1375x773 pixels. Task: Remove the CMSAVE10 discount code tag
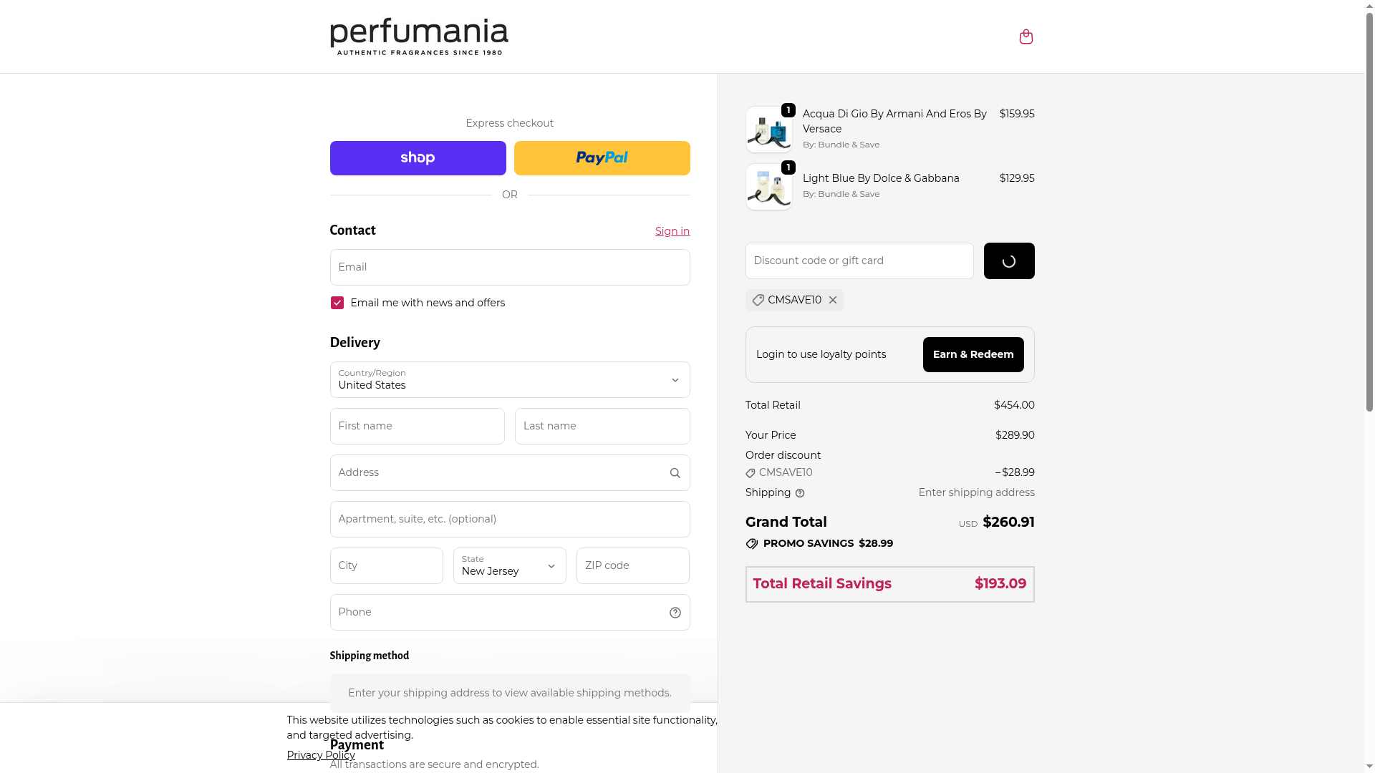click(x=833, y=301)
